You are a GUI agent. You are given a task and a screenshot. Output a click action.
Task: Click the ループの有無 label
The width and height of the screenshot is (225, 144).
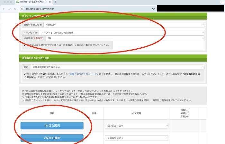tap(30, 33)
